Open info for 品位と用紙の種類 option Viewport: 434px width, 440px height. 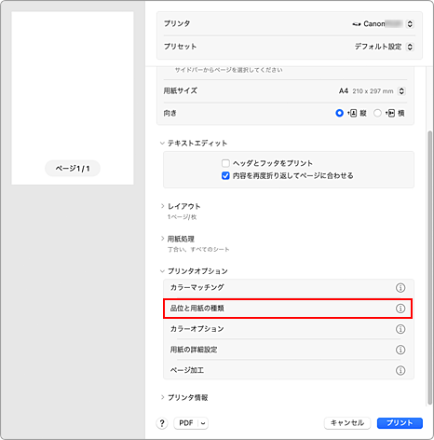(x=400, y=309)
